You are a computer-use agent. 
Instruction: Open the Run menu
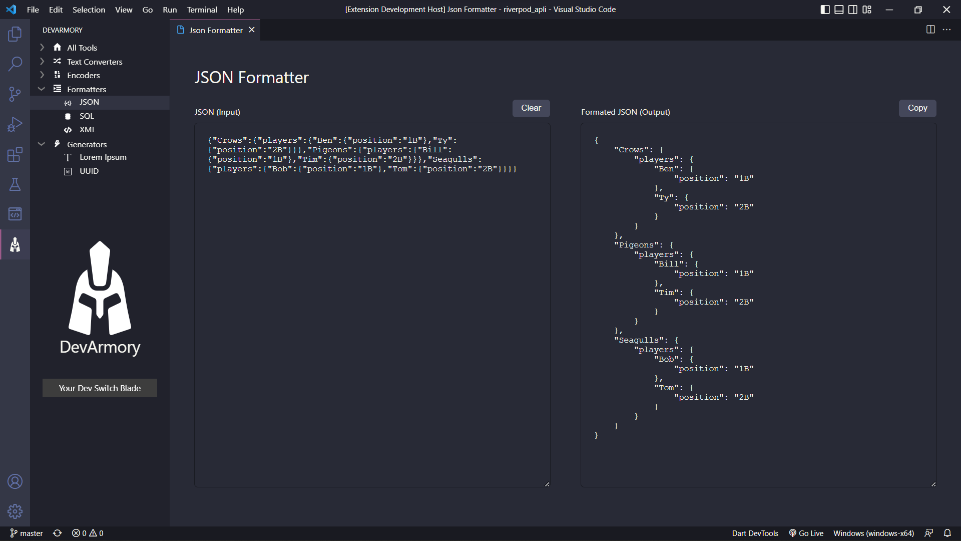pos(170,10)
